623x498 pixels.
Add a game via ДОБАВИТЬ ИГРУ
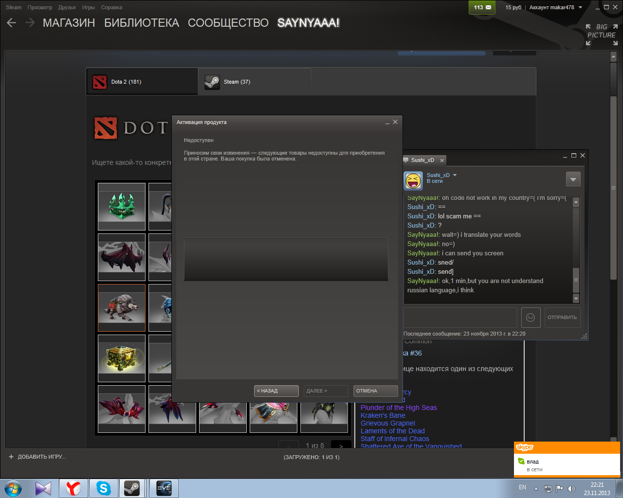37,457
